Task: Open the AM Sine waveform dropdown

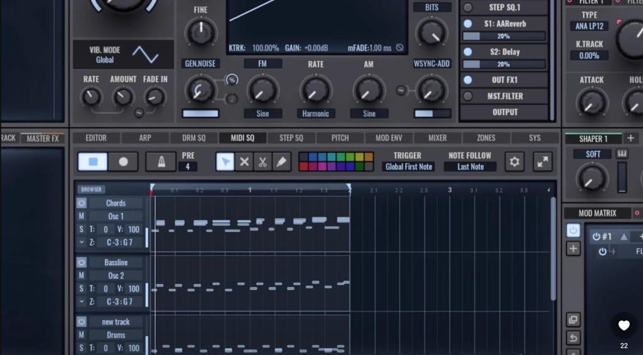Action: point(369,114)
